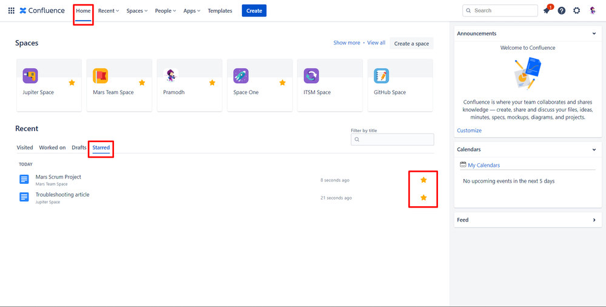Image resolution: width=606 pixels, height=307 pixels.
Task: Open the Jupiter Space card title
Action: pos(38,92)
